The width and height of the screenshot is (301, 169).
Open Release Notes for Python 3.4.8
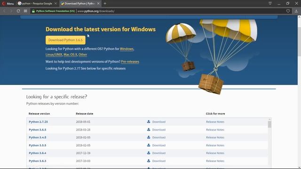pos(215,138)
